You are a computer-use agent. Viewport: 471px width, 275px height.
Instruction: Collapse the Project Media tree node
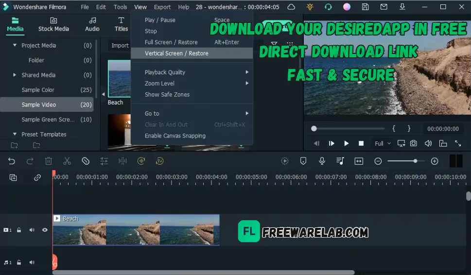pyautogui.click(x=15, y=45)
